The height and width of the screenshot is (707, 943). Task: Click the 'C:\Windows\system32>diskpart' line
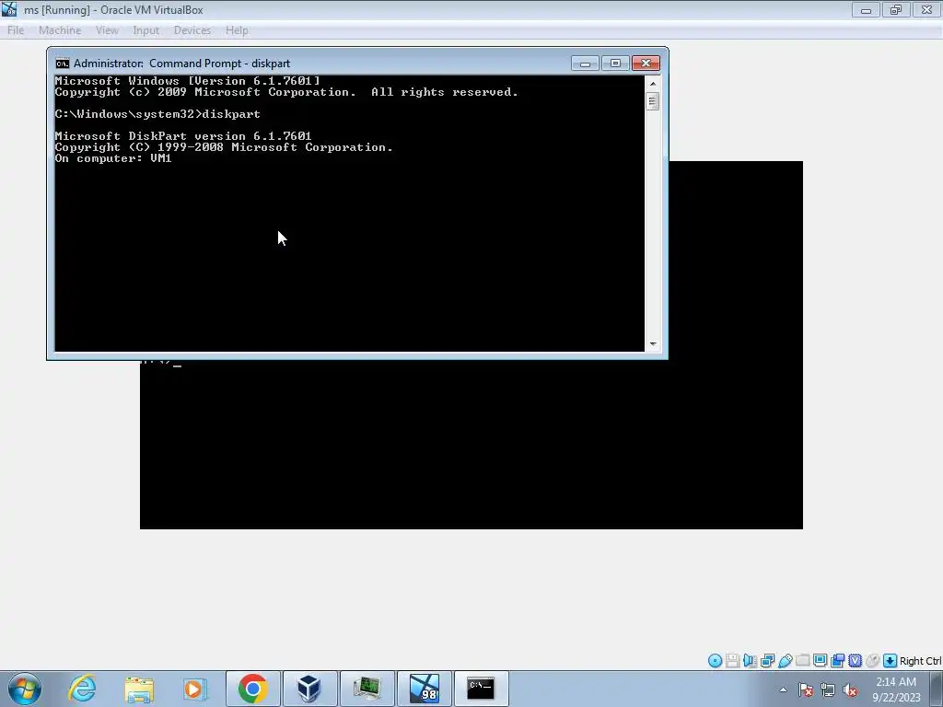pyautogui.click(x=157, y=114)
